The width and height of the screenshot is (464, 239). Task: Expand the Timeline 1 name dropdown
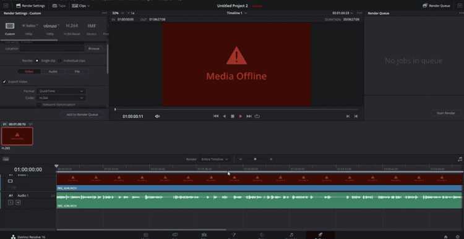[237, 13]
